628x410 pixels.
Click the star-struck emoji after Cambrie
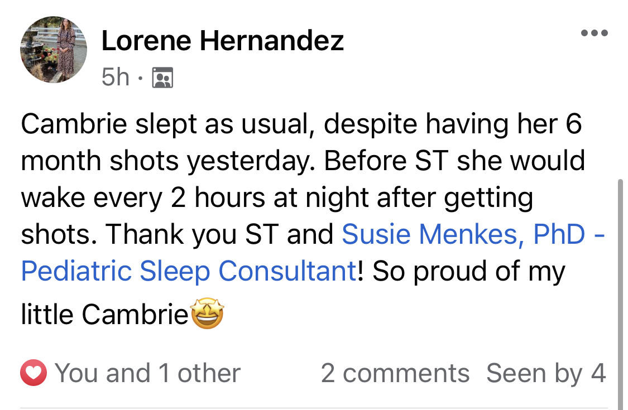pos(207,315)
